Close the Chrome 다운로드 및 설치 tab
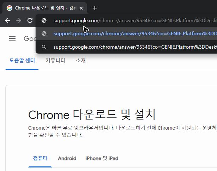217x171 pixels. coord(82,8)
